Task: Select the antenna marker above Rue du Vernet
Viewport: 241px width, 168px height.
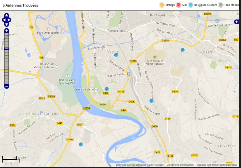Action: 152,101
